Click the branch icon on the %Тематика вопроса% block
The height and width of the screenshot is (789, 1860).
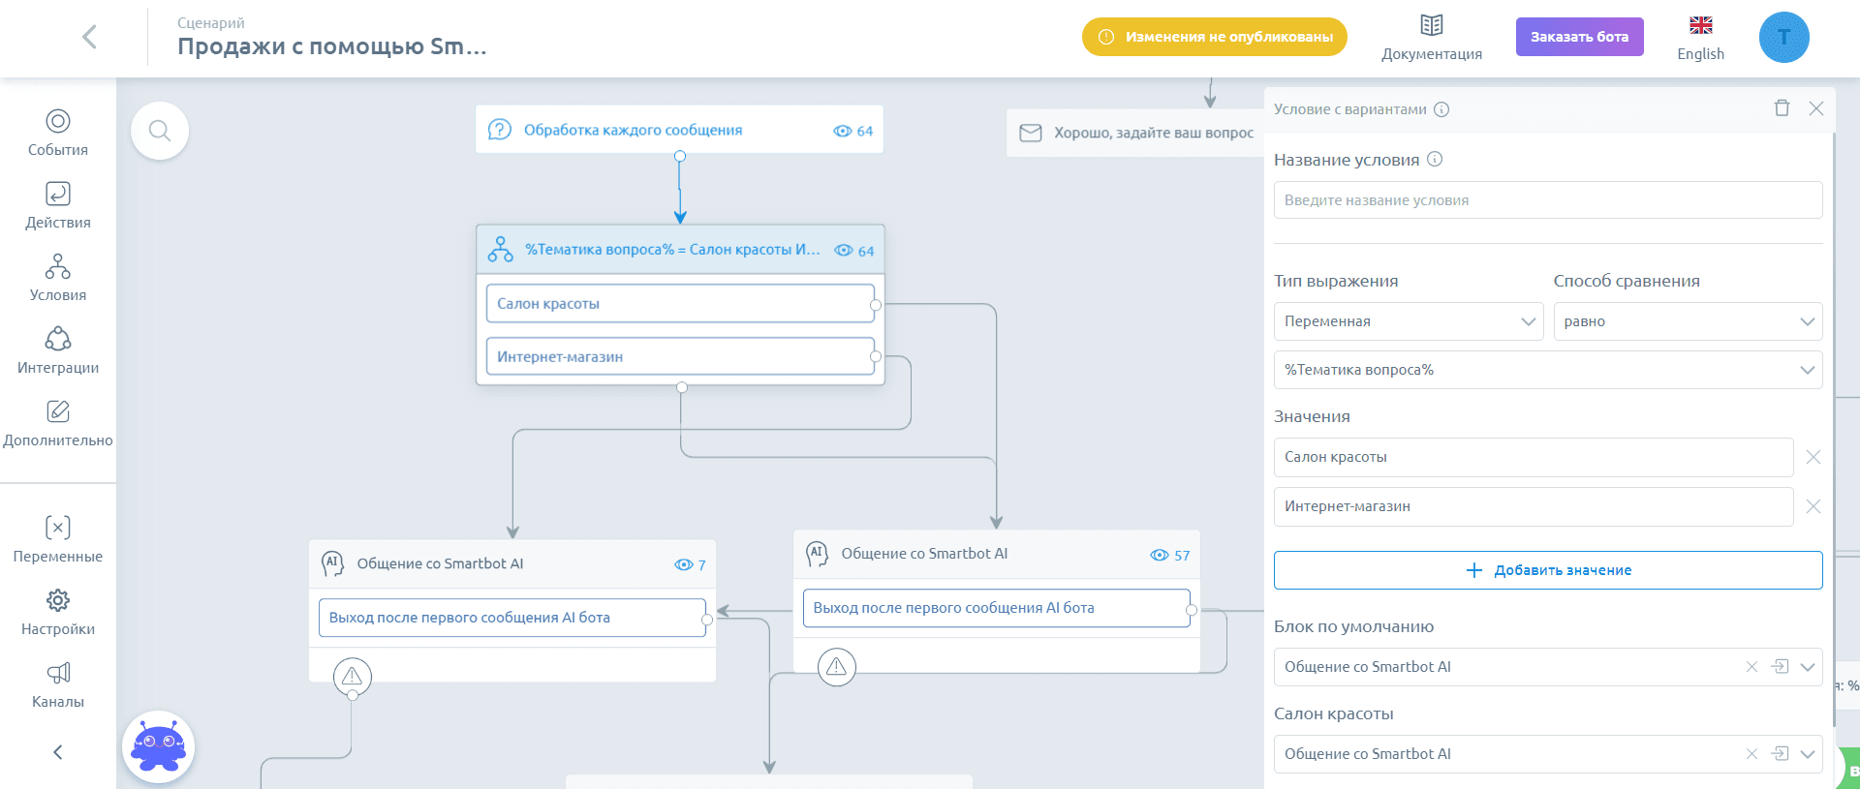click(501, 250)
